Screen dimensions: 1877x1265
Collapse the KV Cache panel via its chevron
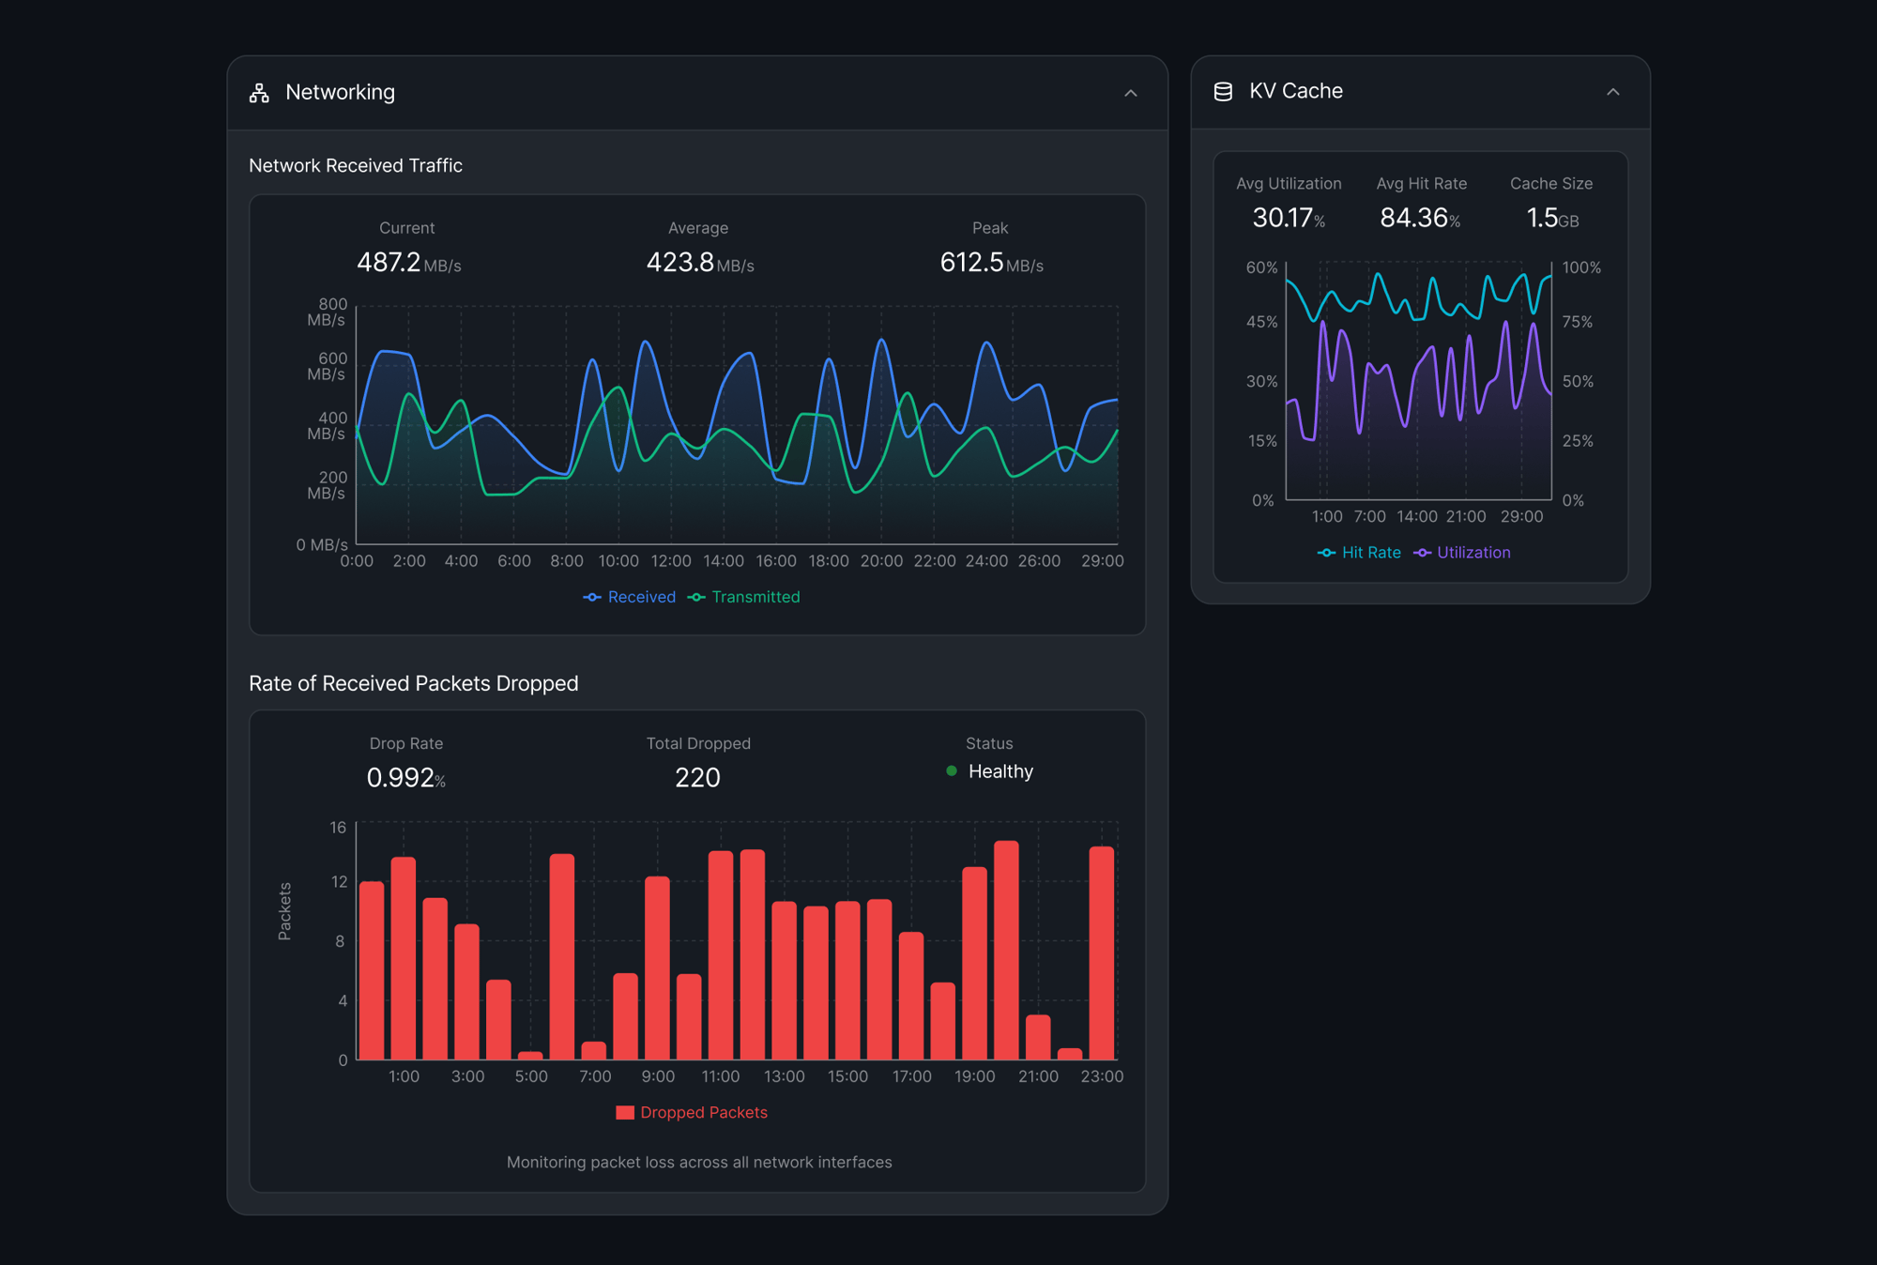pos(1613,93)
